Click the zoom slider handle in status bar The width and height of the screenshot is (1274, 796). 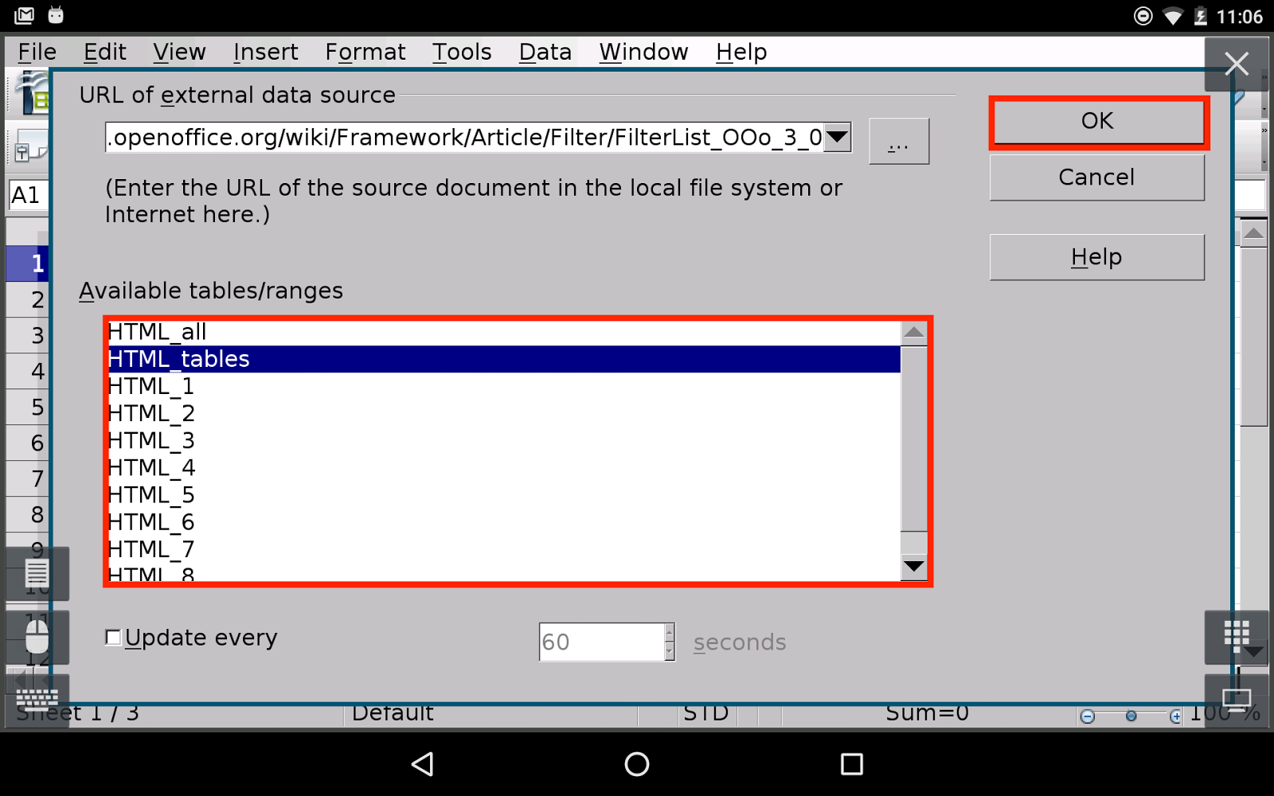(1131, 716)
